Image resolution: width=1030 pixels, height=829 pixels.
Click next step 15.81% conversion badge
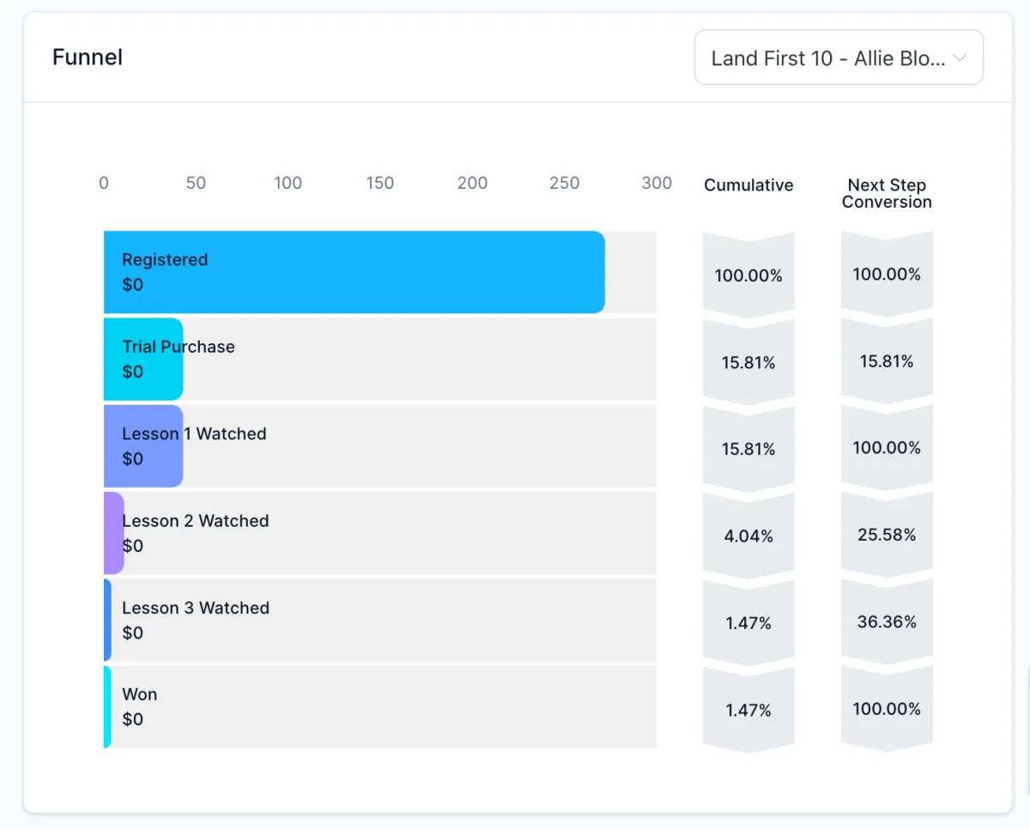[x=887, y=361]
